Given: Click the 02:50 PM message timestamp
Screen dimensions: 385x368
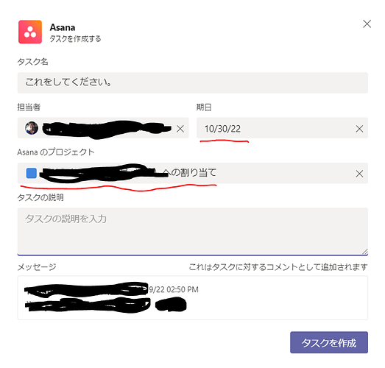Looking at the screenshot, I should pyautogui.click(x=183, y=289).
